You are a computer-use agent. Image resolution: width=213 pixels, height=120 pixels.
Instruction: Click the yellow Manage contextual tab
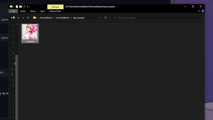point(55,7)
